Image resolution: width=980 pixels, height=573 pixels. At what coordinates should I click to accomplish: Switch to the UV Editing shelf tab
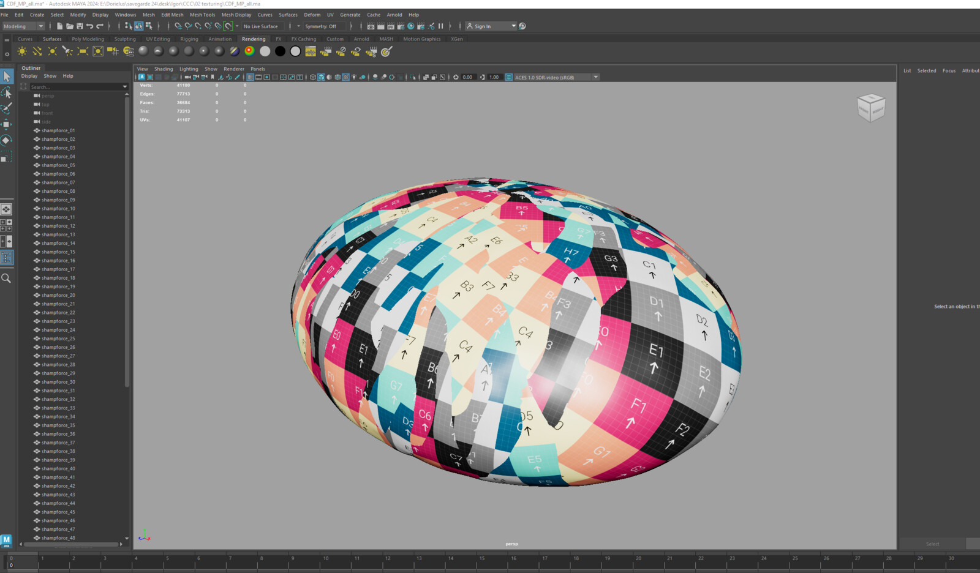pyautogui.click(x=158, y=39)
